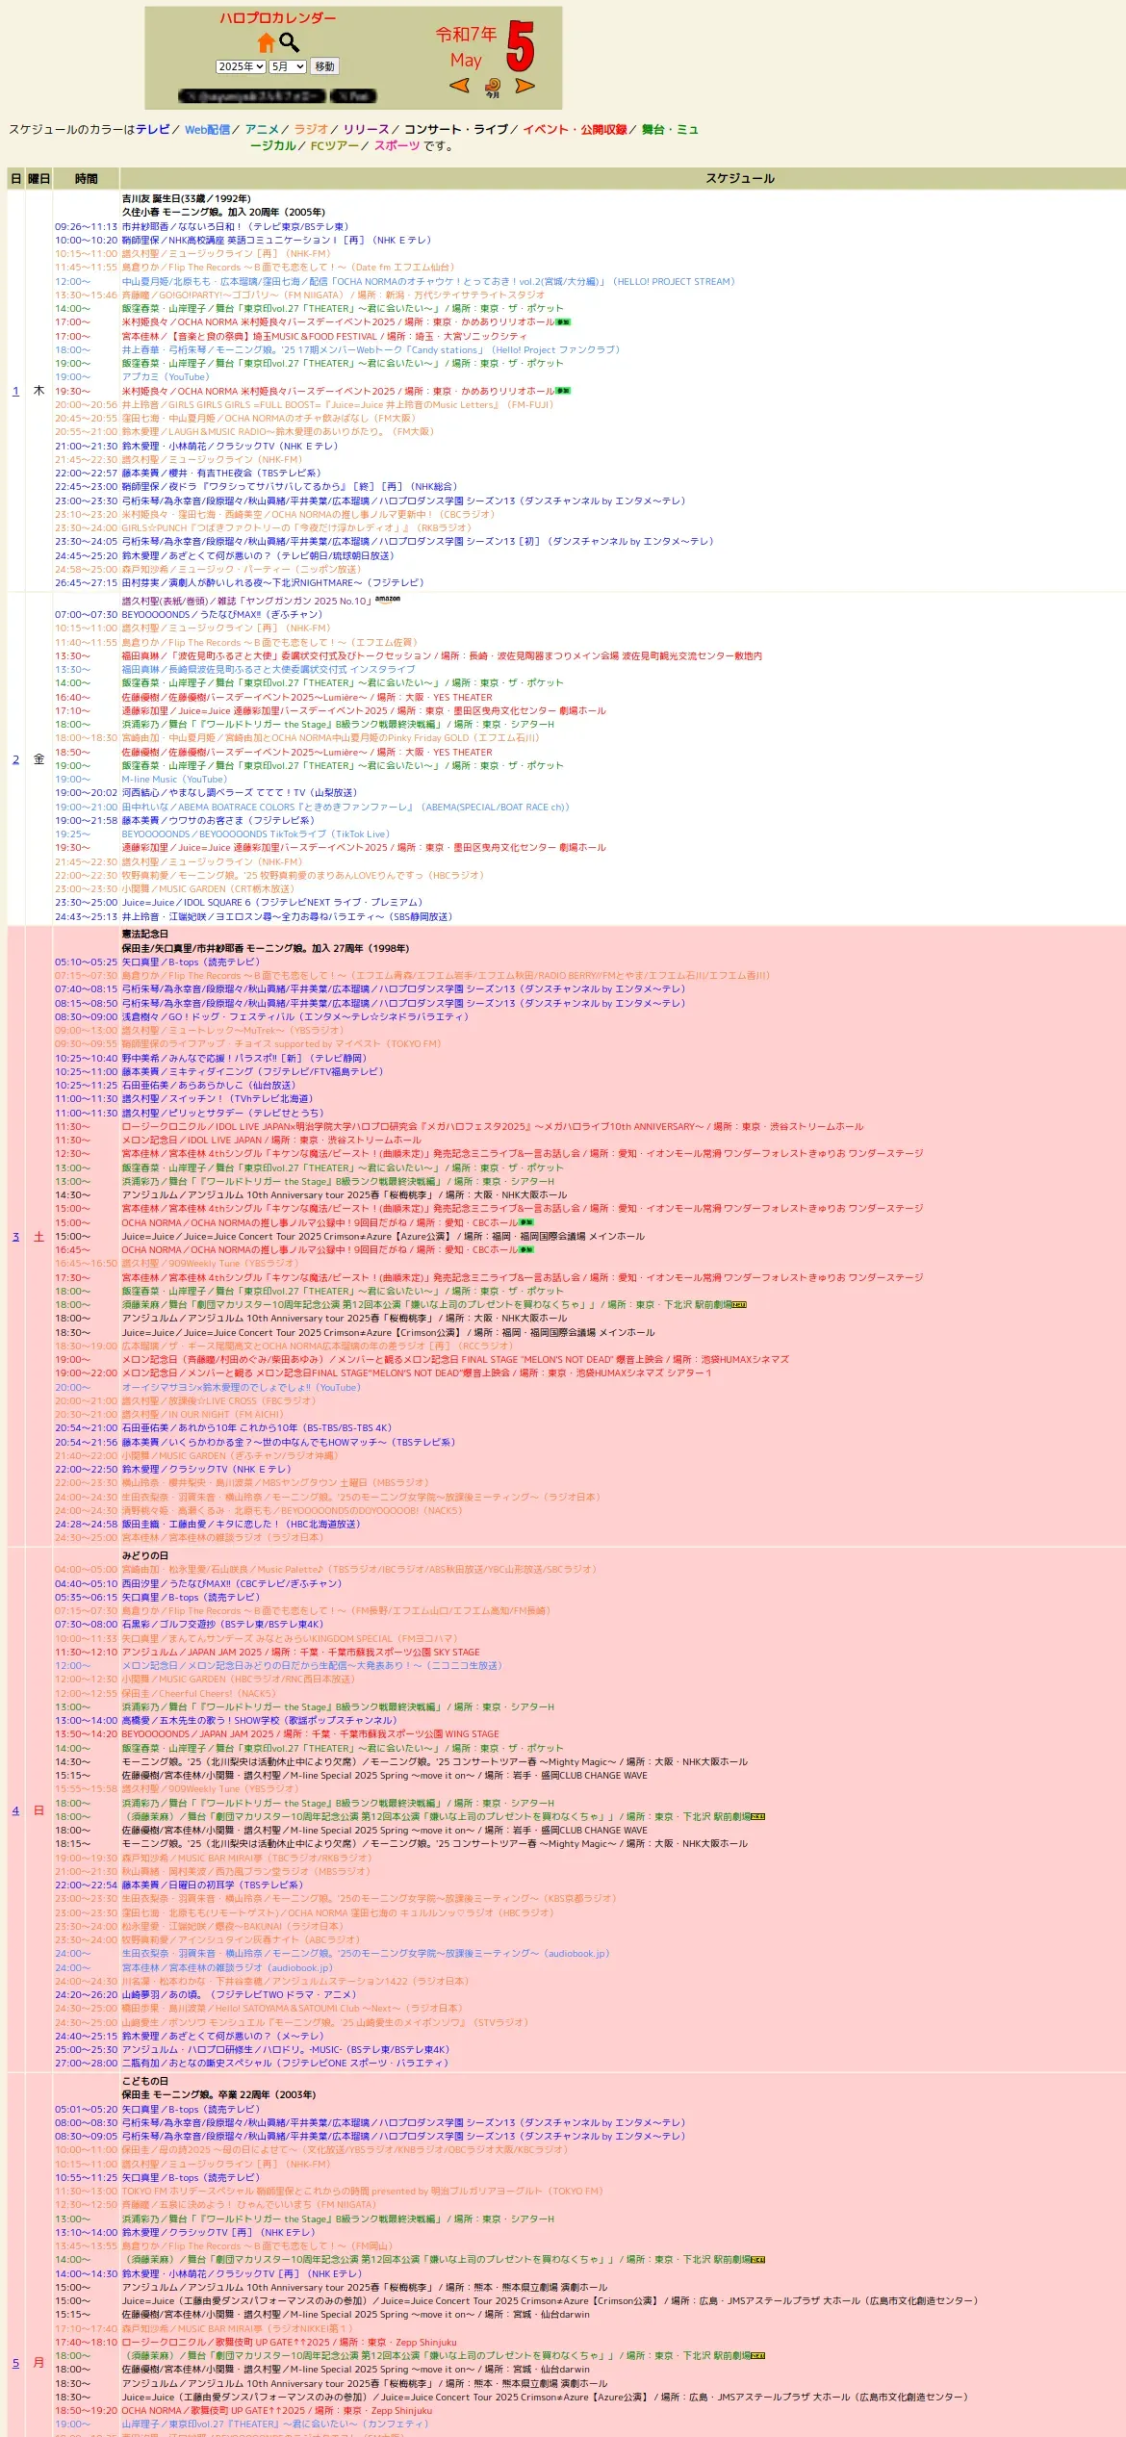Click the X Post share button

pyautogui.click(x=353, y=96)
